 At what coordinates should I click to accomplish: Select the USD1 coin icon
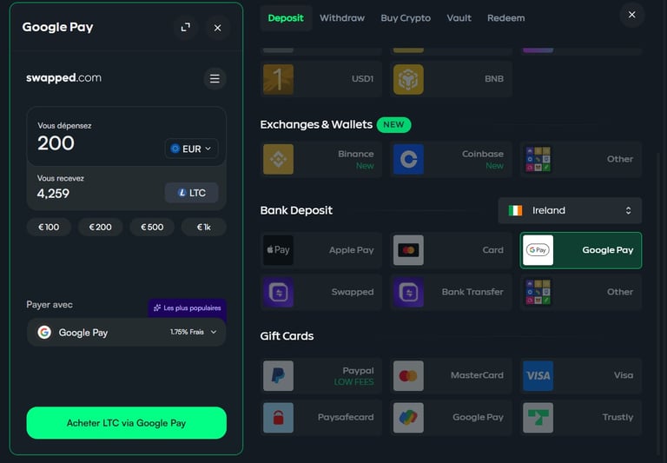(x=278, y=79)
